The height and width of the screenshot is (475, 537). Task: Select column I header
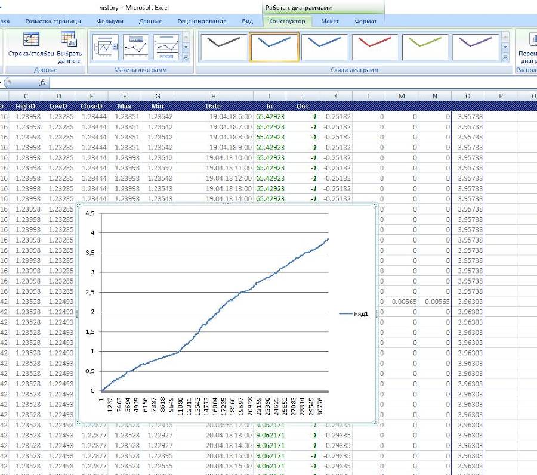click(x=270, y=96)
